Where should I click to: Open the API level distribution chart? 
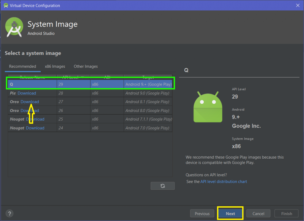click(224, 181)
